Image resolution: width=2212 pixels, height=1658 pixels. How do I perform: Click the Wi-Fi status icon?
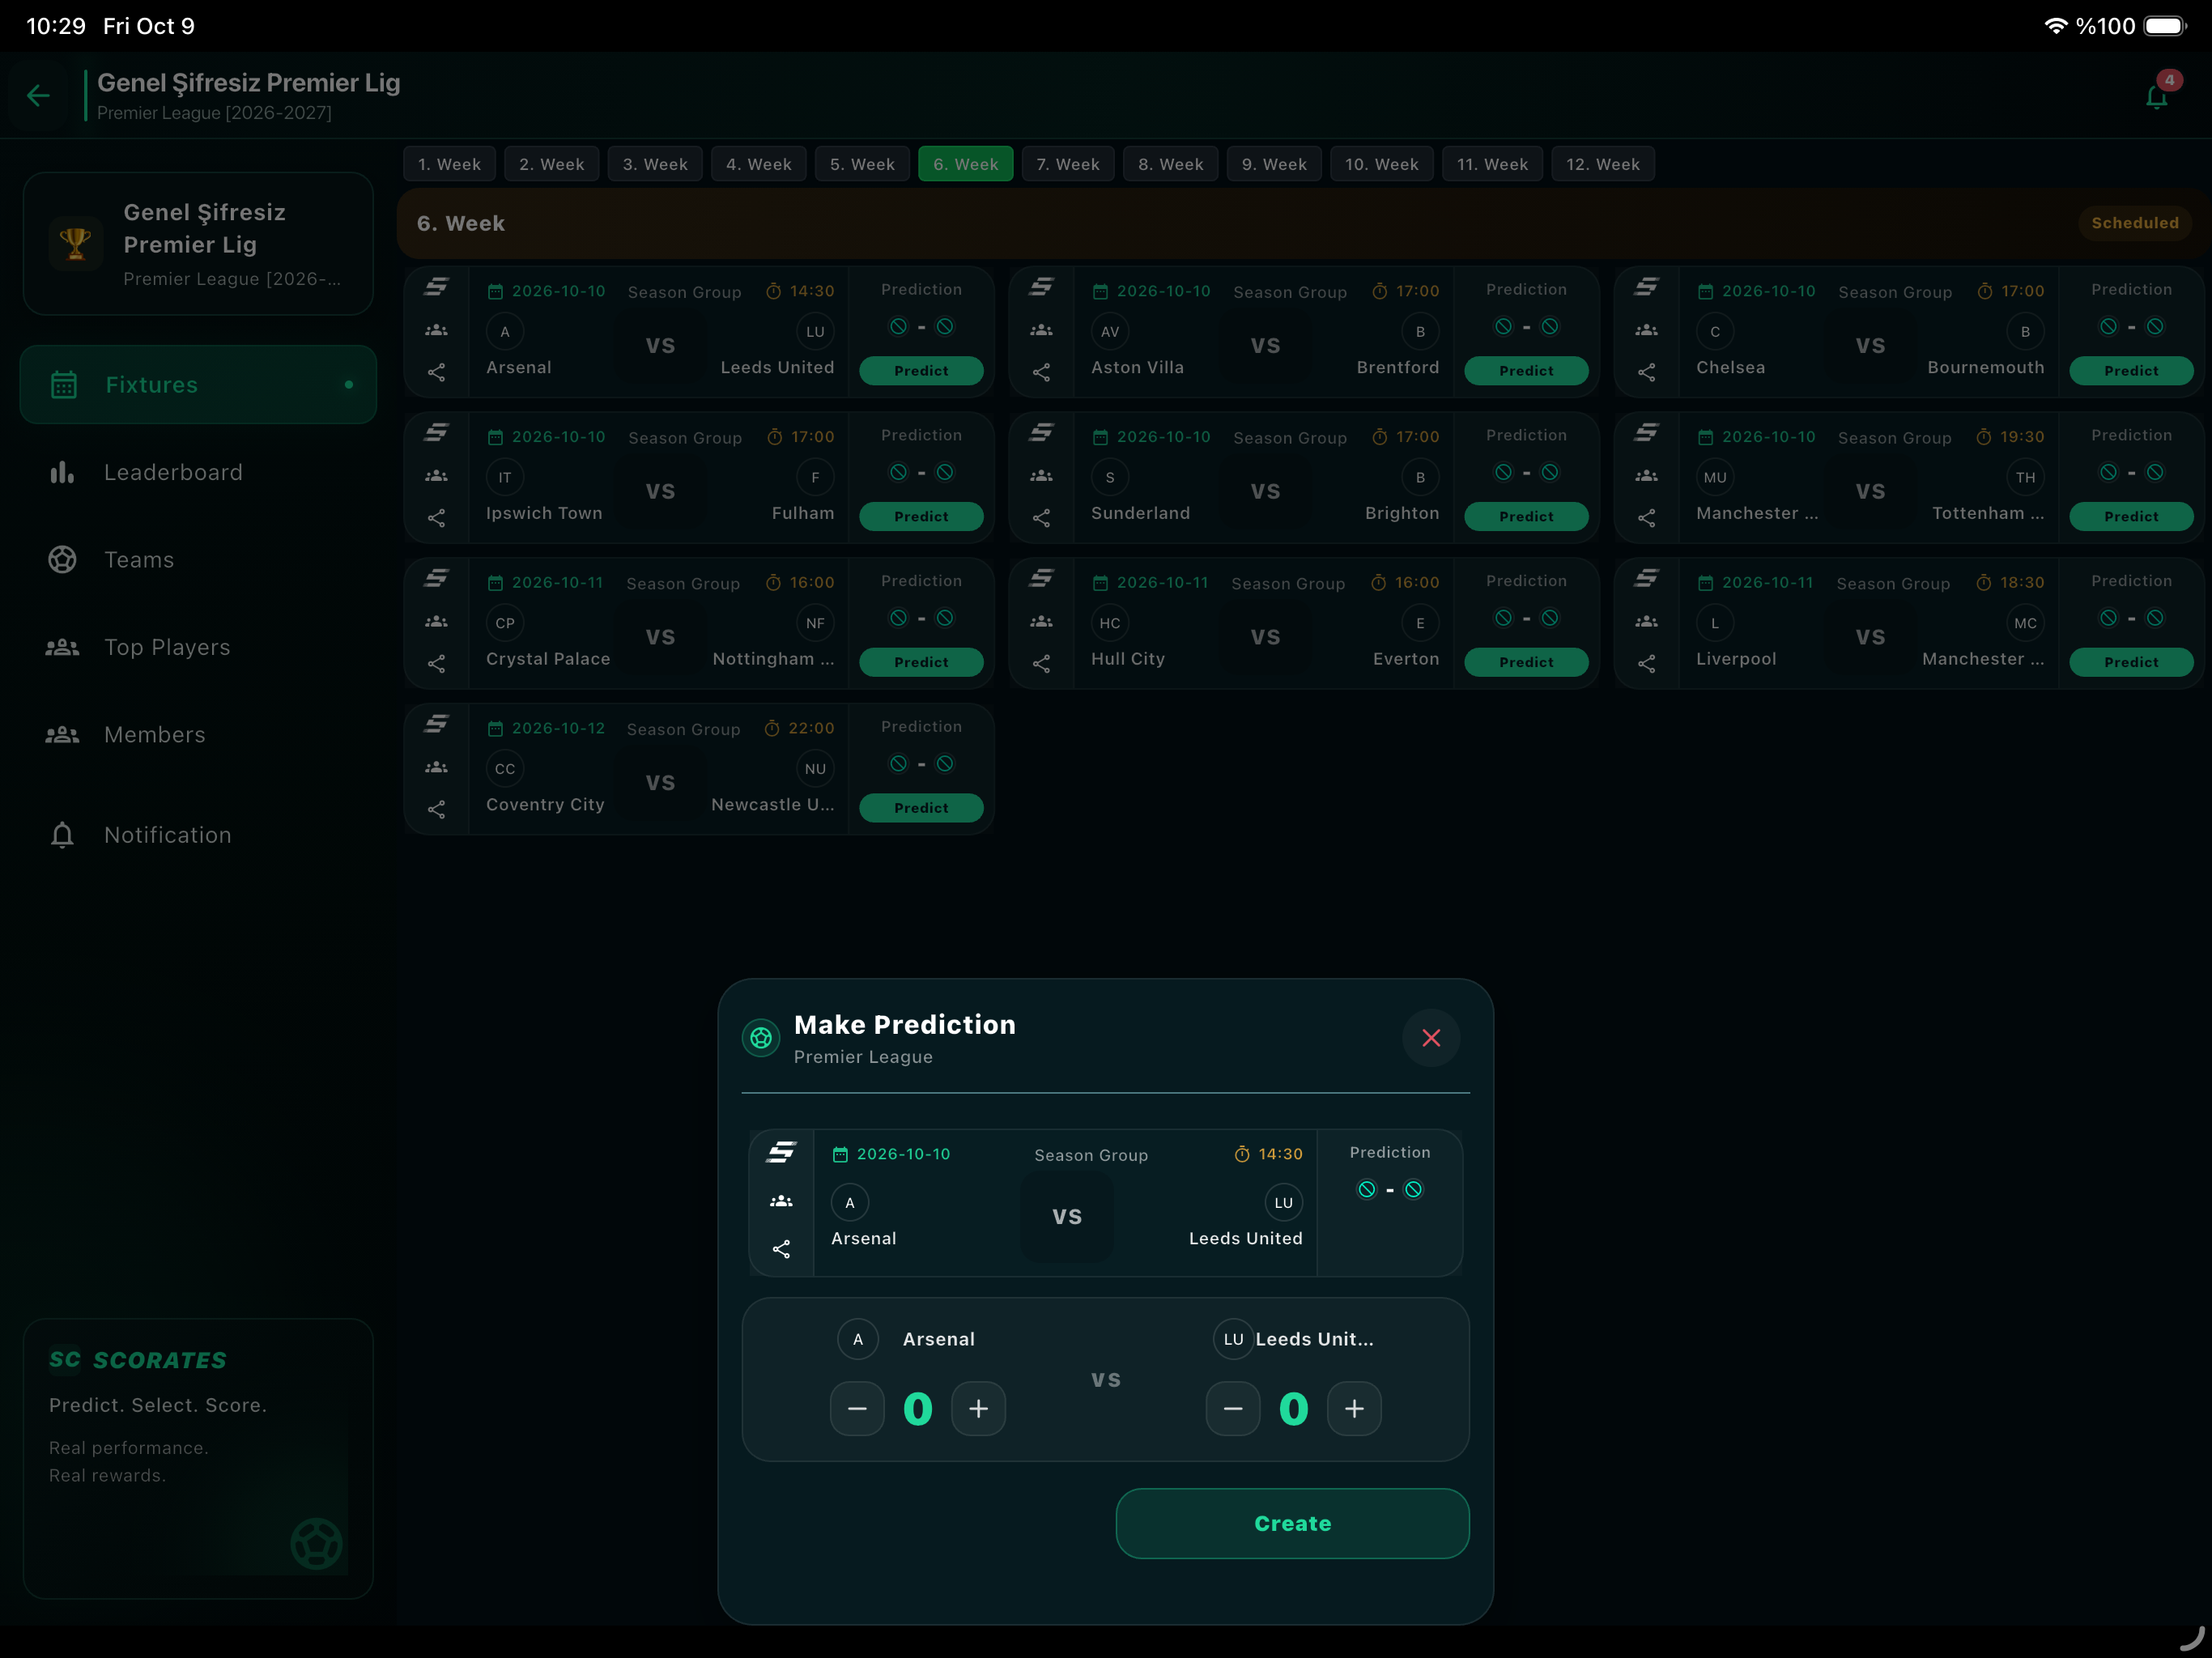[x=2055, y=26]
